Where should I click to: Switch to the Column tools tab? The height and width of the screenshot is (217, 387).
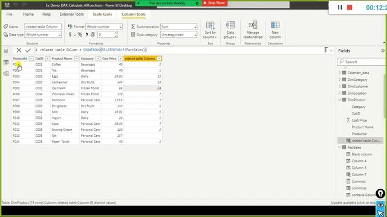click(134, 14)
